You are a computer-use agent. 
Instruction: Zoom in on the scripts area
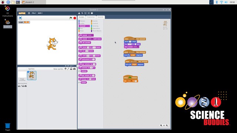click(167, 126)
